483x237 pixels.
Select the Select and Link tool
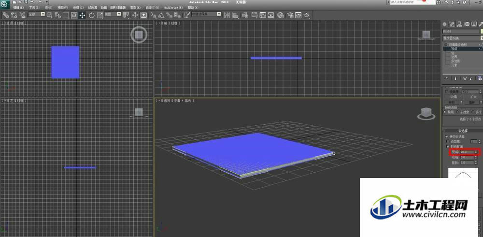click(x=6, y=15)
